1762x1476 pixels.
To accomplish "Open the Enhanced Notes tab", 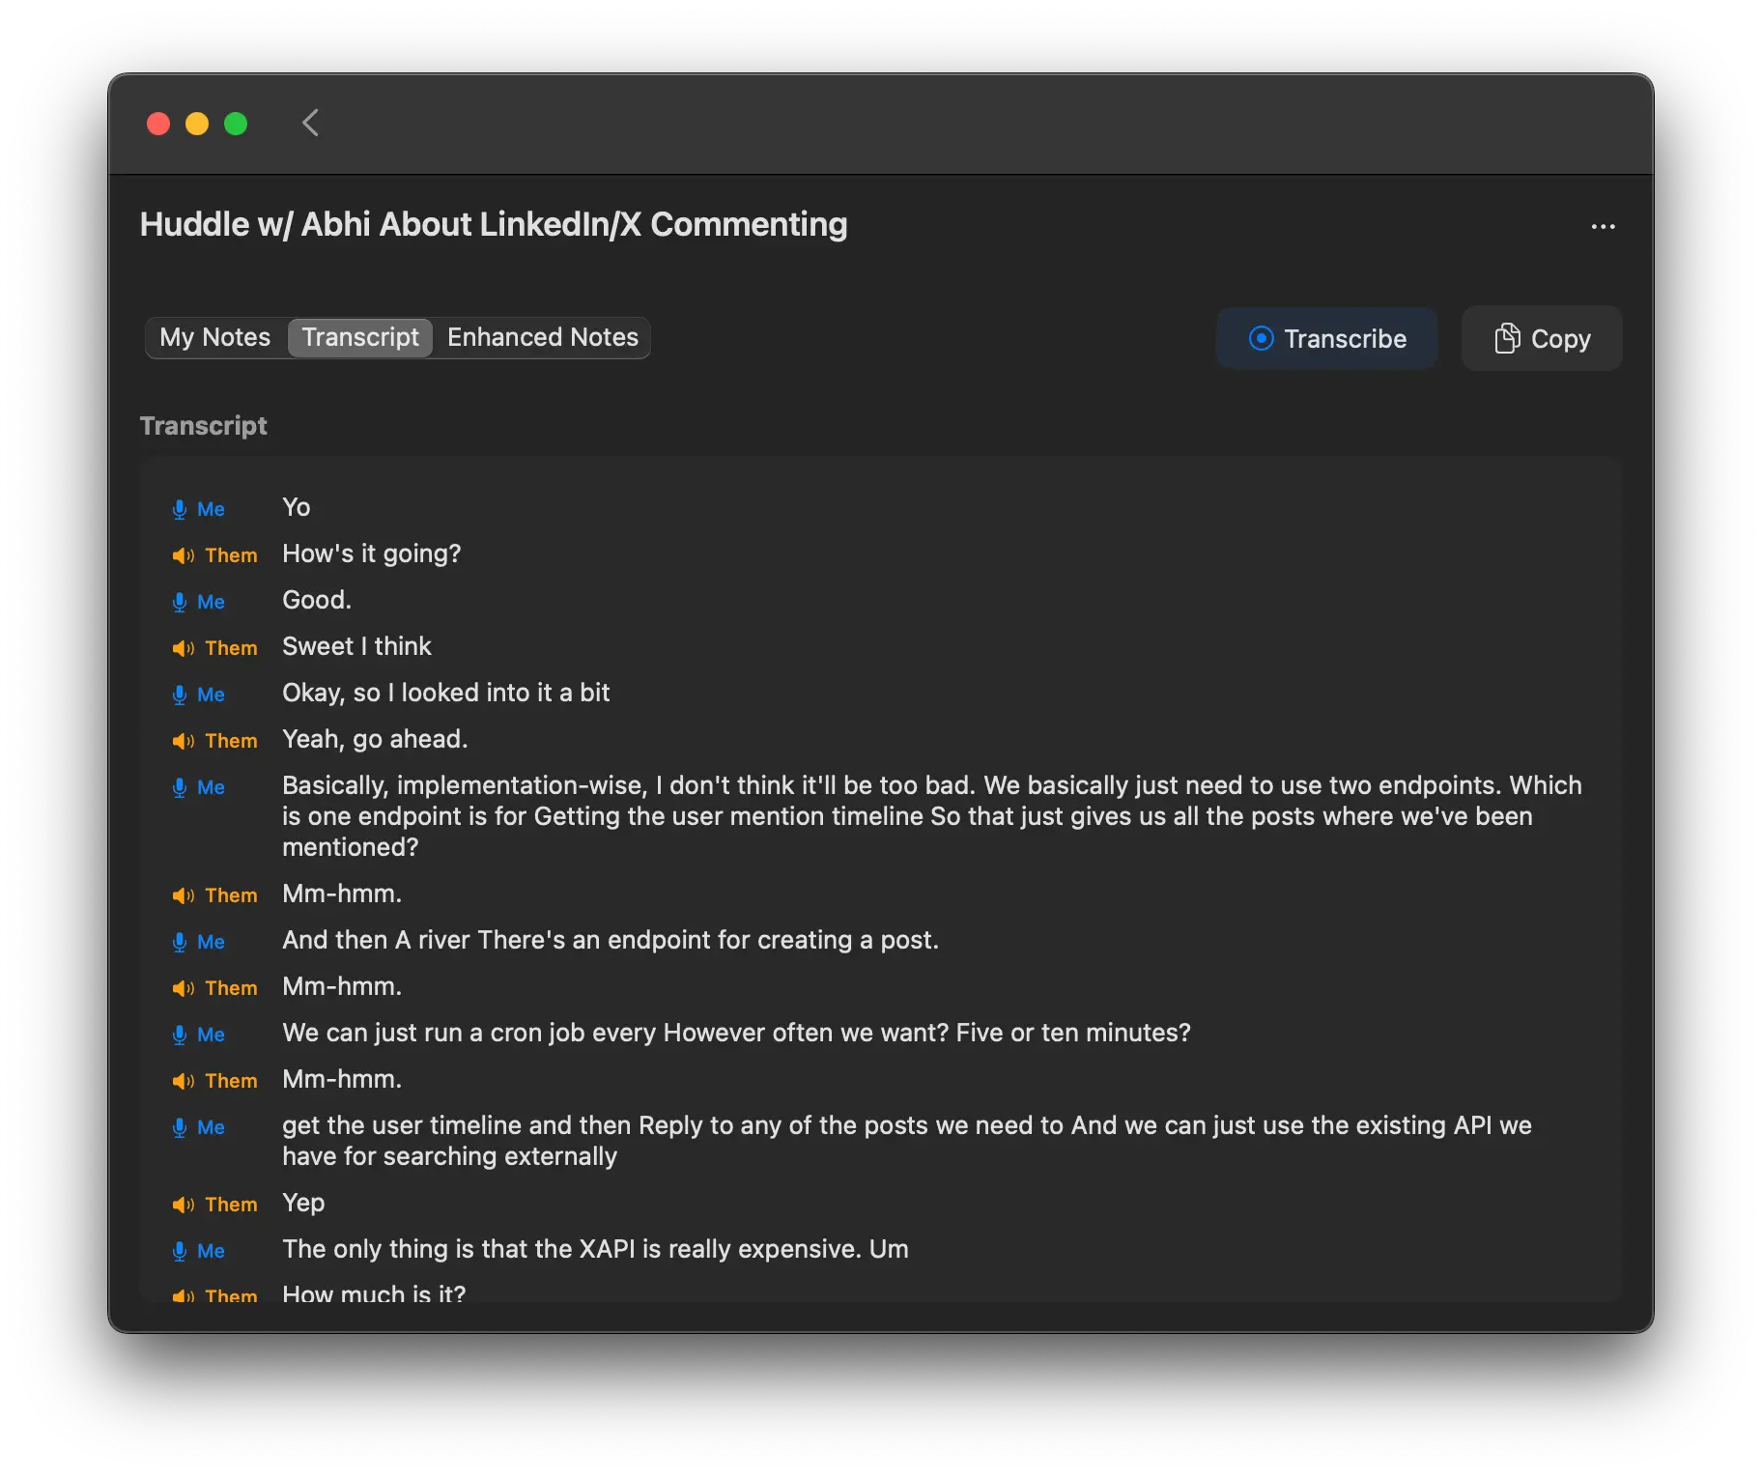I will click(x=542, y=337).
